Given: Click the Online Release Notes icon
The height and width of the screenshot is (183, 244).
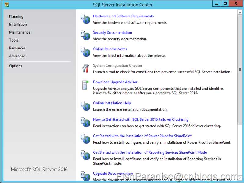Looking at the screenshot, I should tap(85, 52).
